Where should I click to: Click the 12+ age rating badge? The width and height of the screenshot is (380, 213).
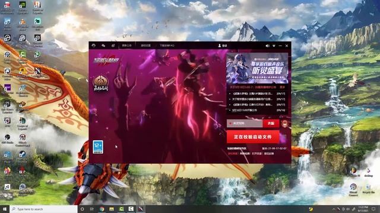(x=98, y=147)
